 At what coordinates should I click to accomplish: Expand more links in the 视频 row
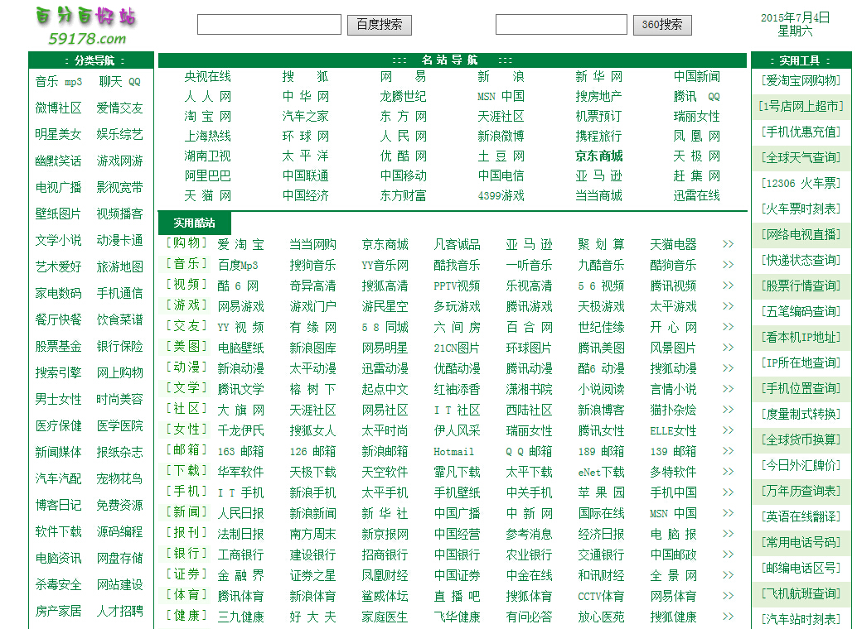click(x=728, y=286)
